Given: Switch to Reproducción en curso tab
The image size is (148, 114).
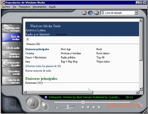Looking at the screenshot, I should click(12, 29).
